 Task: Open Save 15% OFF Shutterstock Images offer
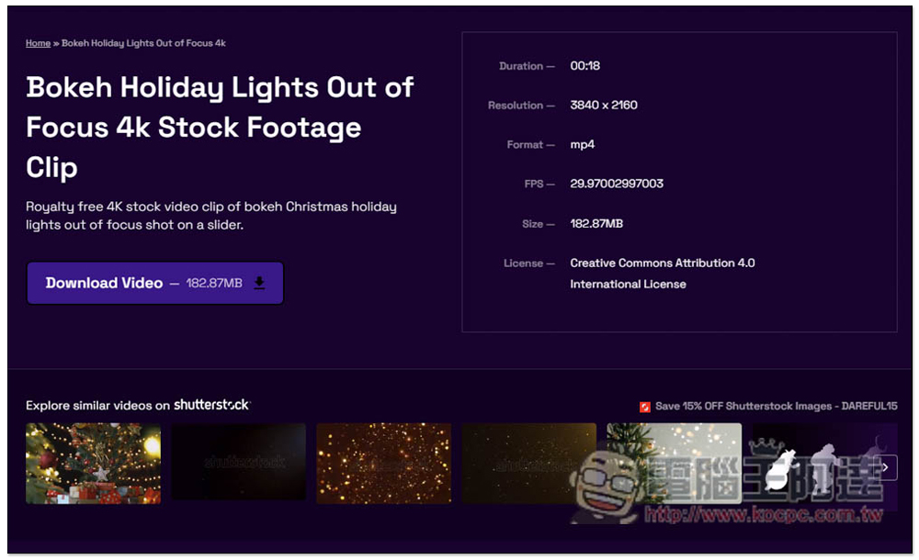click(776, 406)
